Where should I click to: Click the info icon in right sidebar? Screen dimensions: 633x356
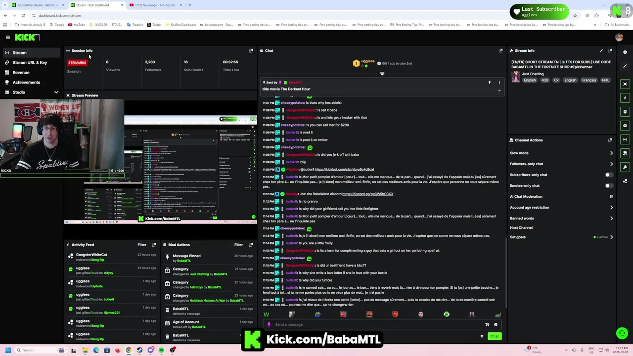point(625,52)
